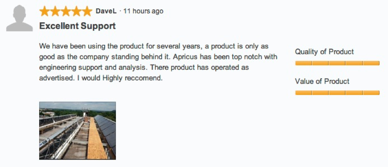
Task: Click the Value of Product rating bar
Action: 337,93
